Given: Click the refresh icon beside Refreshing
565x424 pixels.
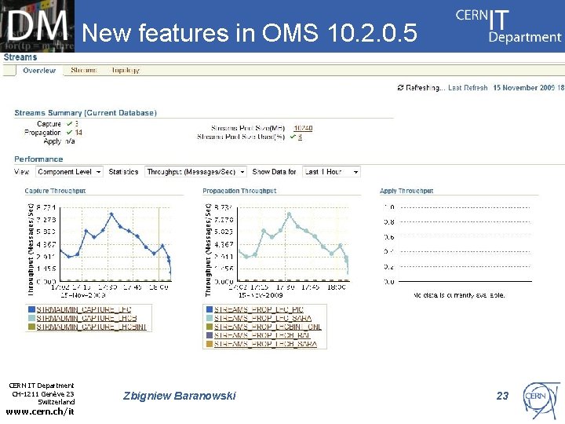Looking at the screenshot, I should click(400, 88).
